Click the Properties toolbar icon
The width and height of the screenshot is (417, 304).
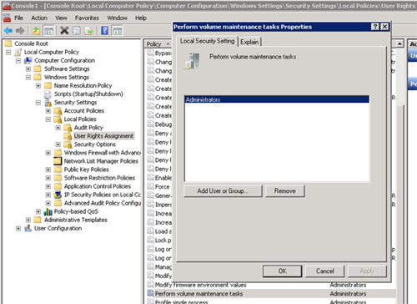coord(77,31)
